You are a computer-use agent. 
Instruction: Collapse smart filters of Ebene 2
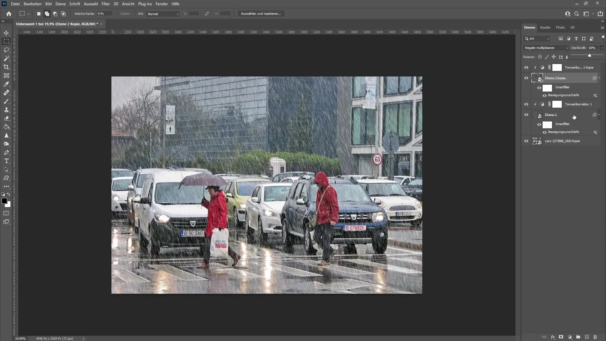click(599, 115)
